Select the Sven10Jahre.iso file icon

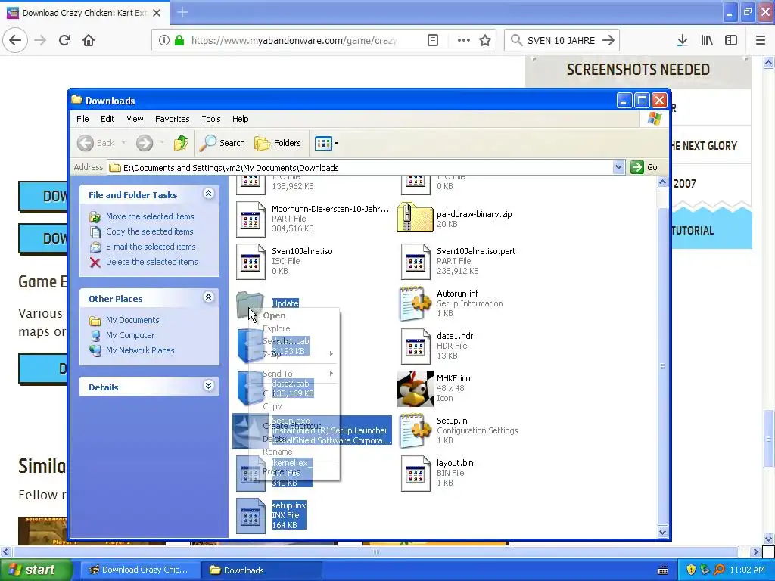click(251, 261)
